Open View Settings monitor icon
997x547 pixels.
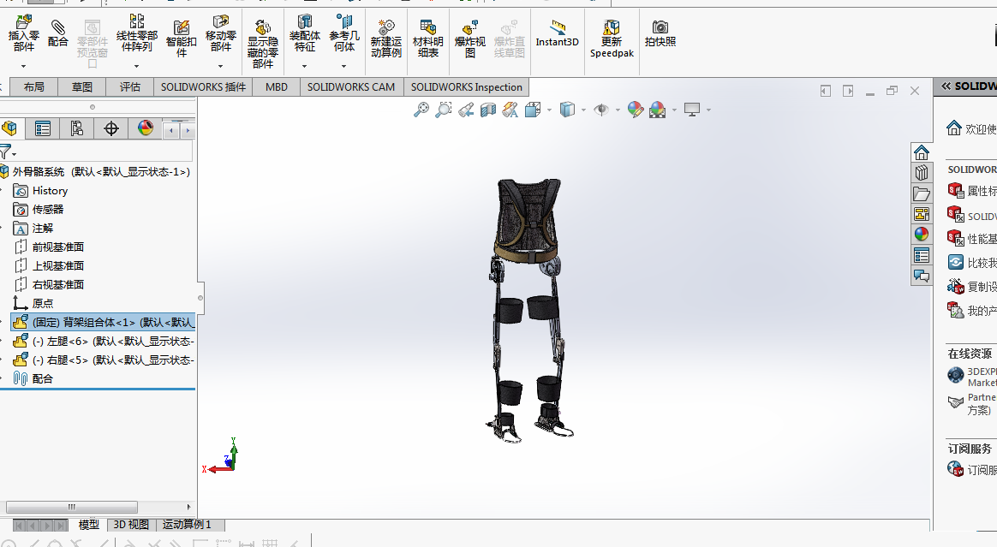692,110
